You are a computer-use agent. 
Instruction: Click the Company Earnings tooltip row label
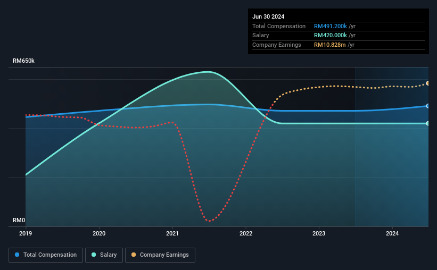coord(276,45)
